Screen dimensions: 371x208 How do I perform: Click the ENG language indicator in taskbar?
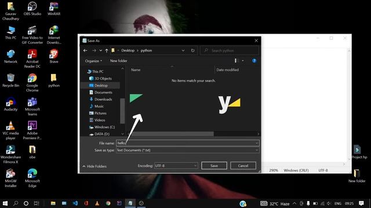(x=338, y=203)
